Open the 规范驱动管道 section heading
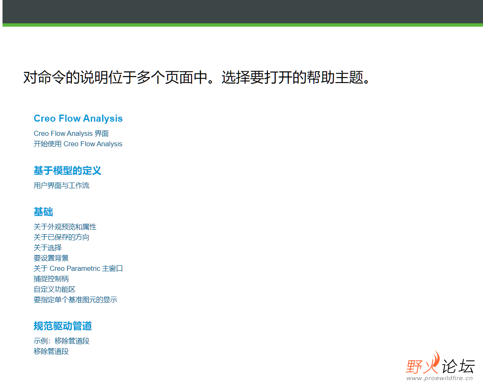The image size is (483, 385). click(x=63, y=326)
